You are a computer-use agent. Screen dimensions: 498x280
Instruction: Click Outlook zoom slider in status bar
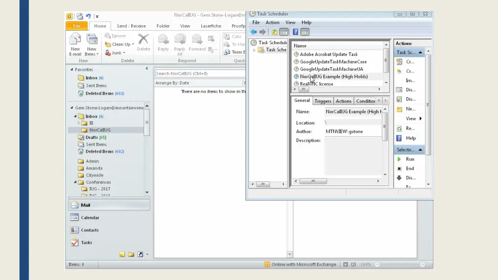point(400,264)
